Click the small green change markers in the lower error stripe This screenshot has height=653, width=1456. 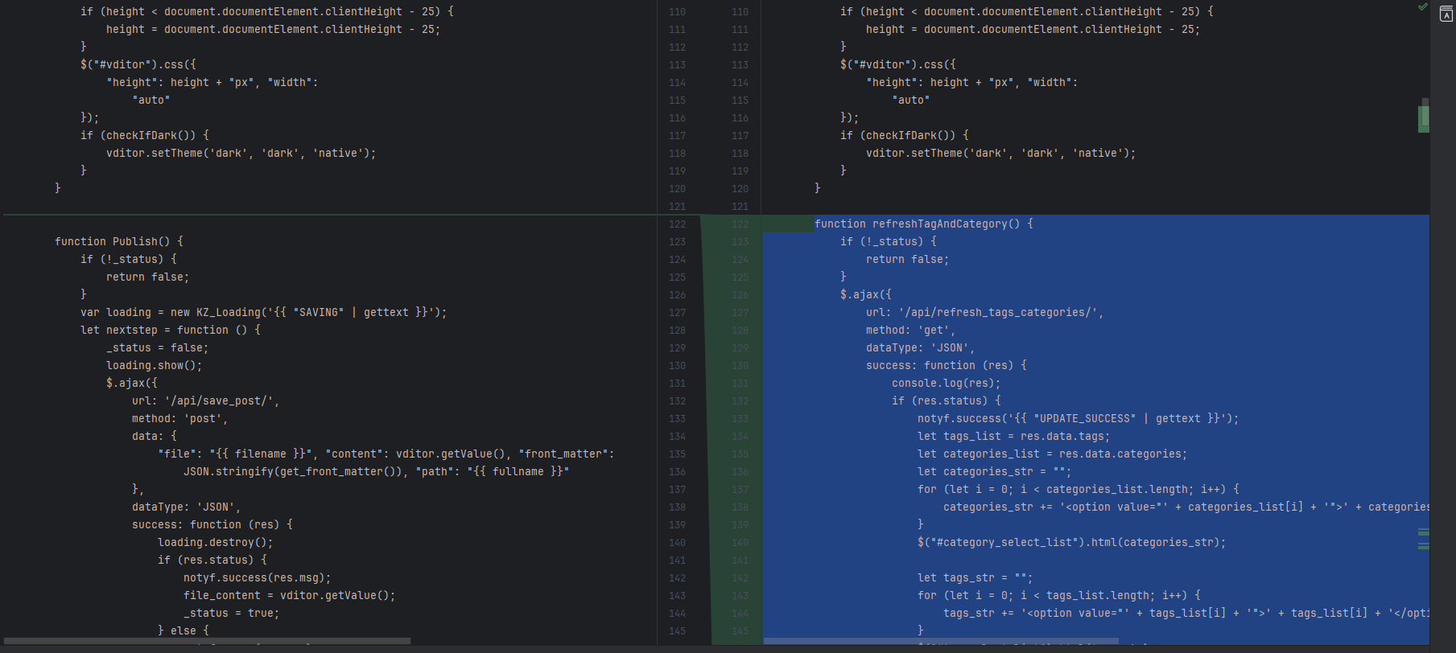click(x=1423, y=539)
